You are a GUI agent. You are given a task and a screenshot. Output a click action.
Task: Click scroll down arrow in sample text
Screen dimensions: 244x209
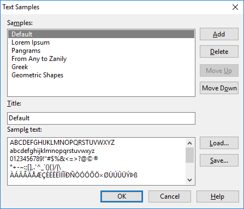pos(189,180)
